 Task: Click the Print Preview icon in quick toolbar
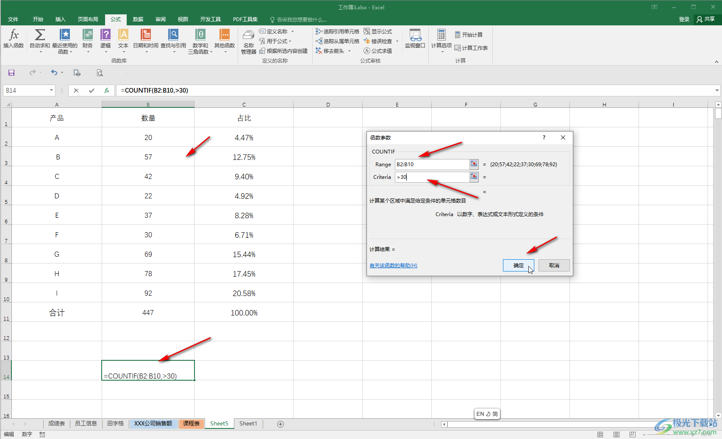(100, 73)
